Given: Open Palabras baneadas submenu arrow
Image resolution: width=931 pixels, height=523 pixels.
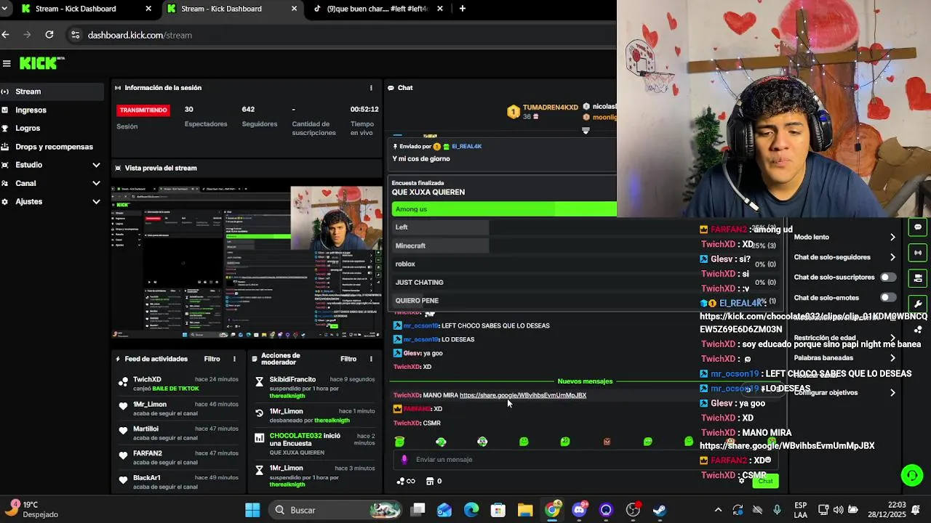Looking at the screenshot, I should click(892, 358).
